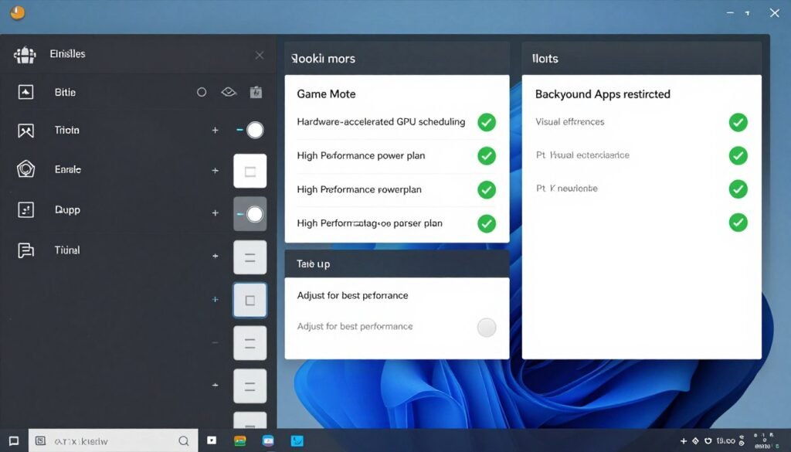Toggle the Dupp switch
Viewport: 791px width, 452px height.
point(250,214)
